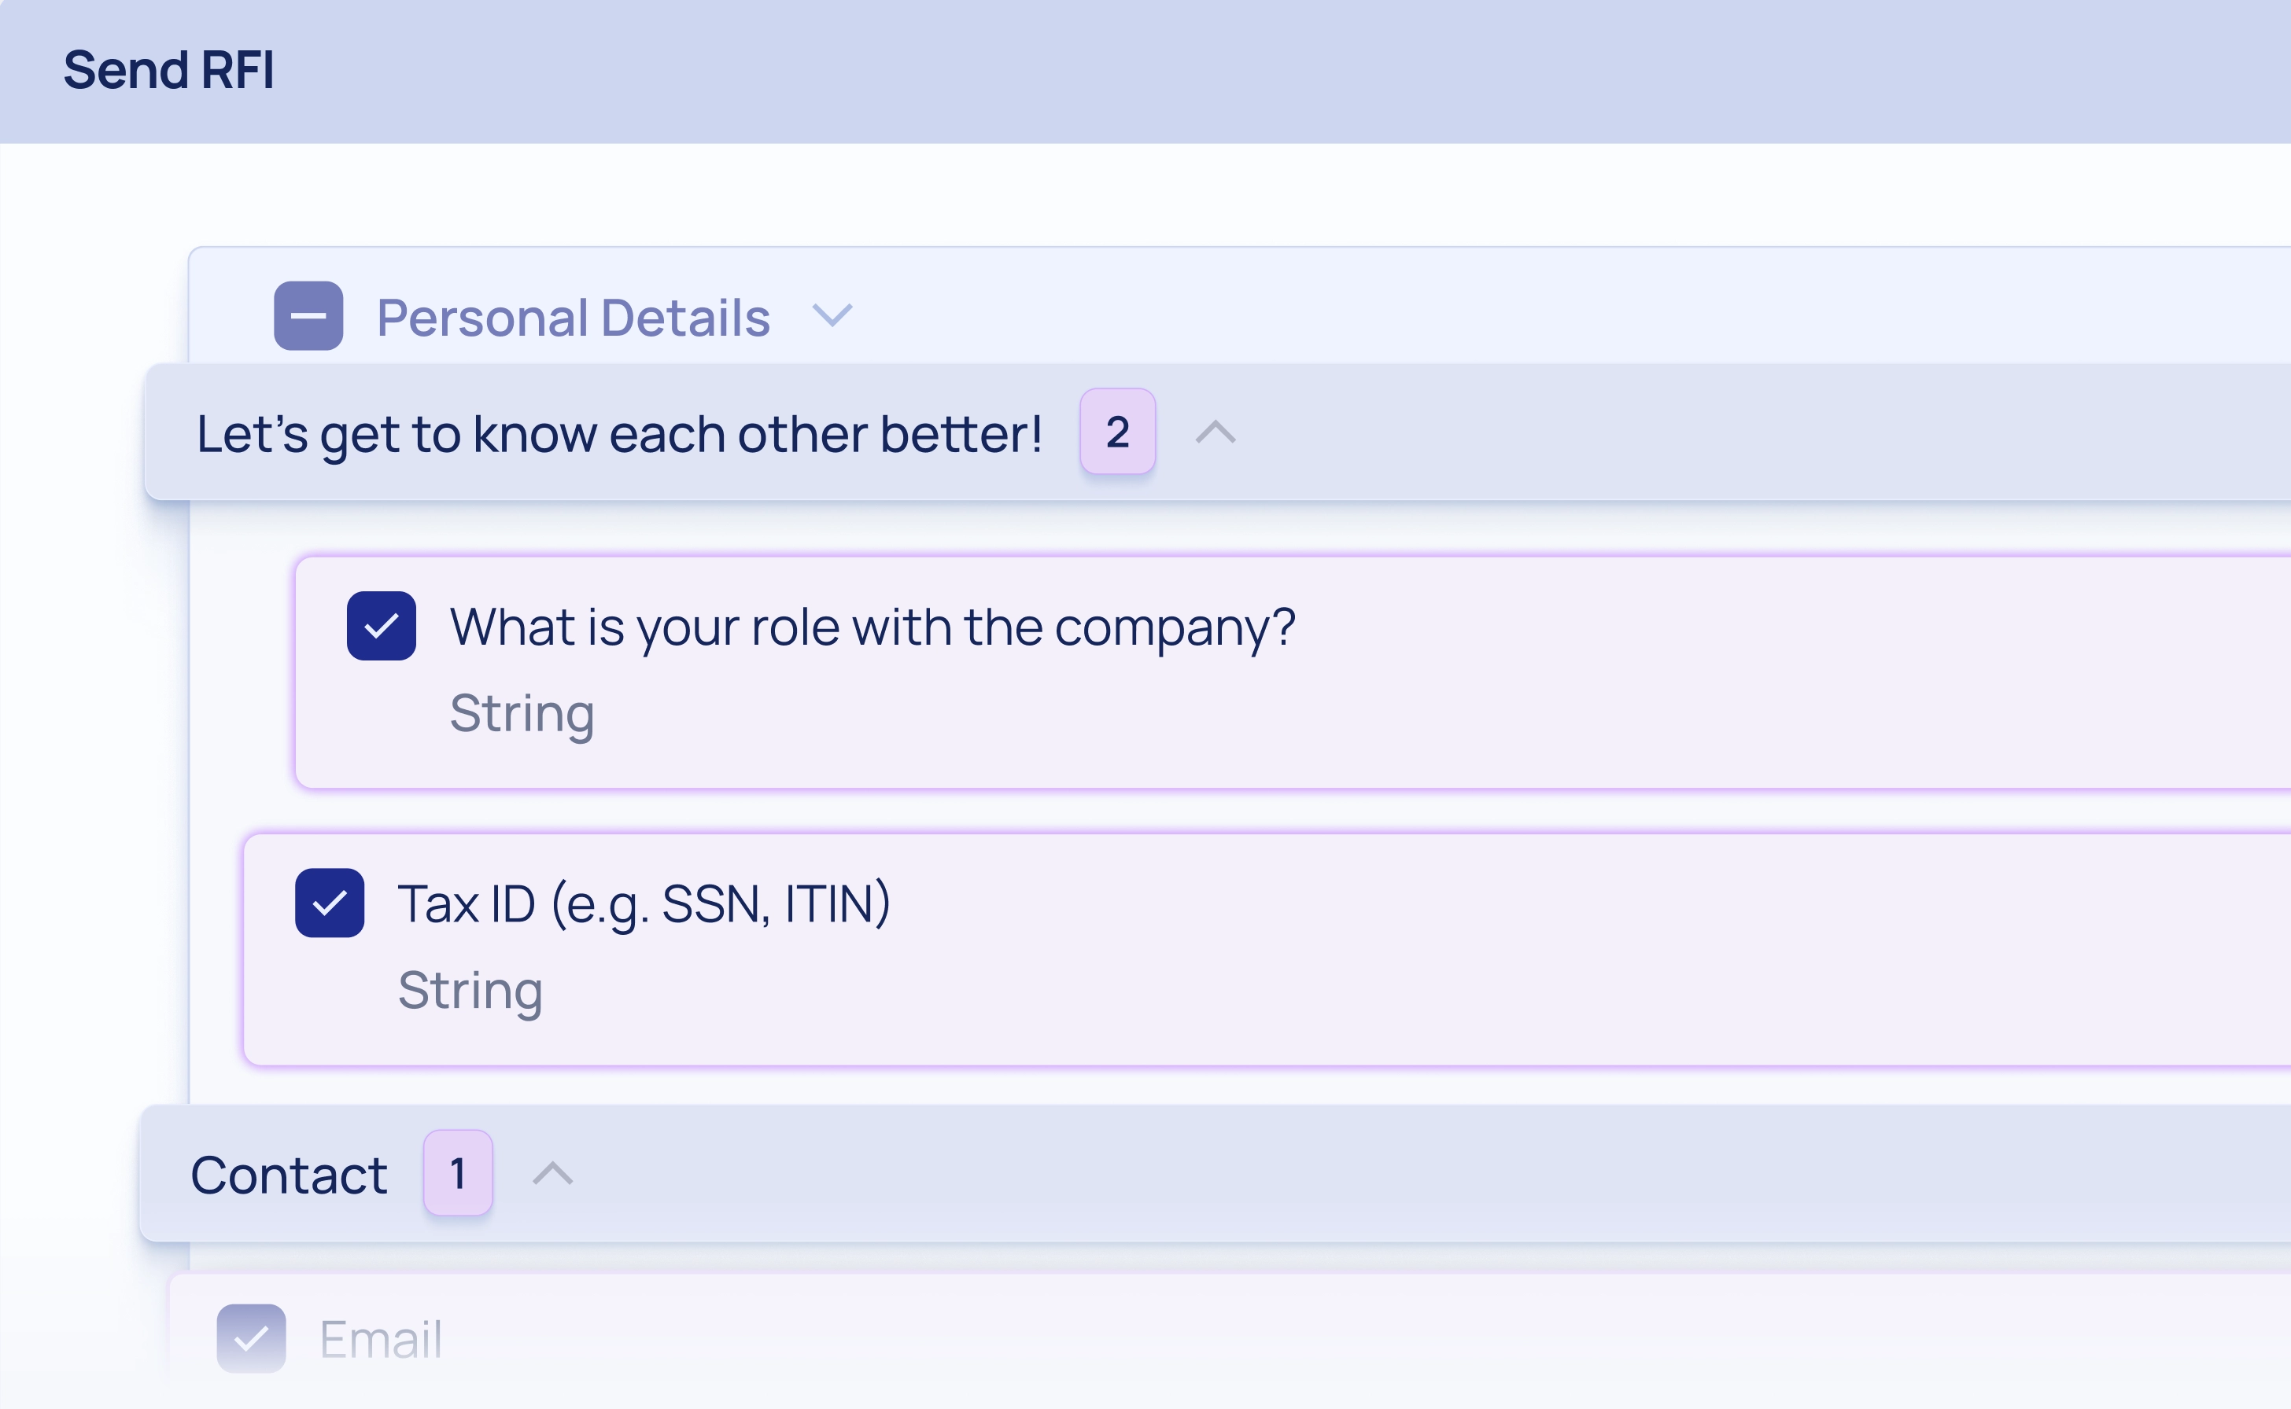Click the Contact count badge showing 1

458,1173
